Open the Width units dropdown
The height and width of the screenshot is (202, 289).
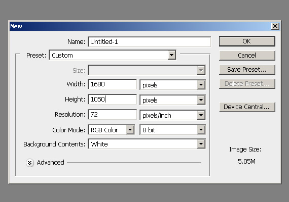(x=172, y=85)
